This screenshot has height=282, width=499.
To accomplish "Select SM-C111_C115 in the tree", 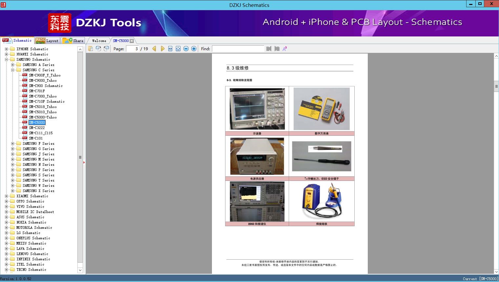I will (x=41, y=133).
